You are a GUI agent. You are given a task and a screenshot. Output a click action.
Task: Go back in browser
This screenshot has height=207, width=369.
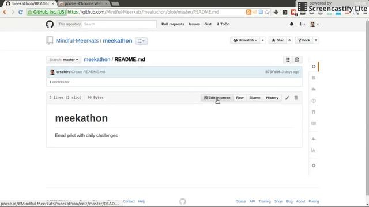pos(5,12)
